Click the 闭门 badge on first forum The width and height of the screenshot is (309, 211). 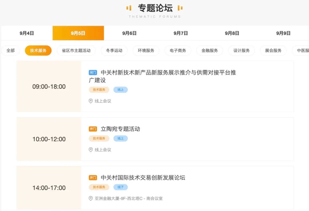[x=93, y=73]
